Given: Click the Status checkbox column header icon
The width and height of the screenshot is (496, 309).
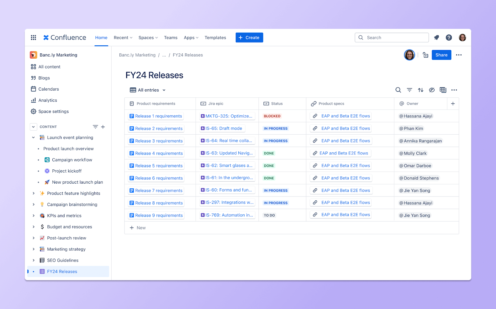Looking at the screenshot, I should click(267, 103).
